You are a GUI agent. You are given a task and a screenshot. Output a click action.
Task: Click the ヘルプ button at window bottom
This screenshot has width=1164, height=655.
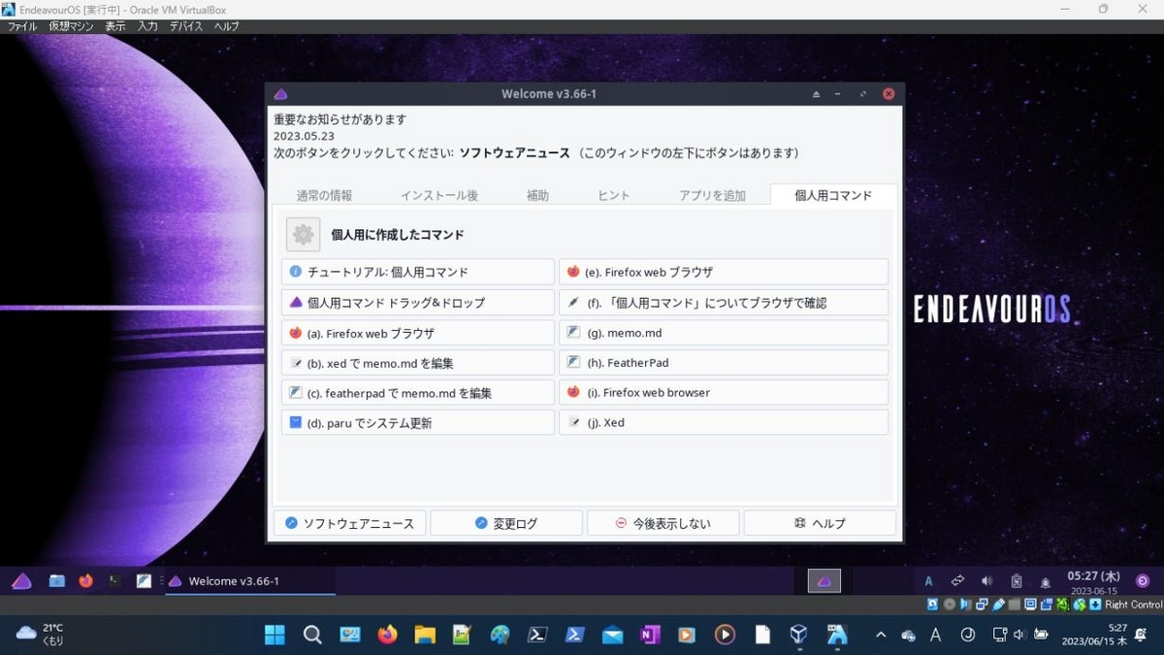[820, 523]
